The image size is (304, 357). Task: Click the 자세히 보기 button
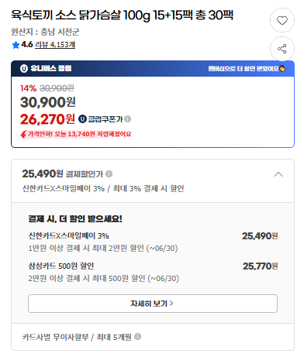click(153, 304)
